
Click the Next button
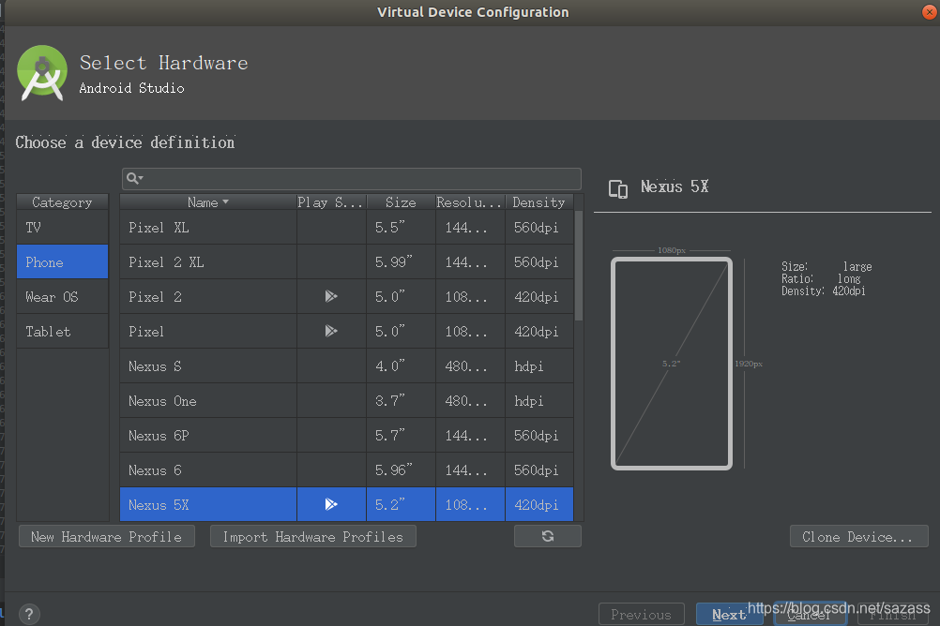[729, 614]
